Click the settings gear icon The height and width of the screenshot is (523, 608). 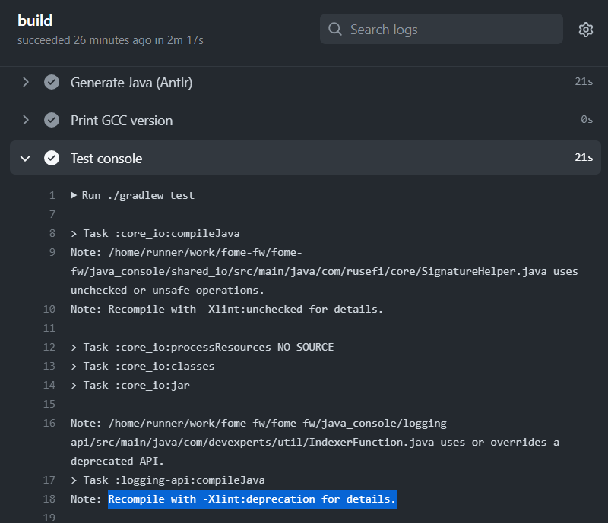tap(585, 29)
